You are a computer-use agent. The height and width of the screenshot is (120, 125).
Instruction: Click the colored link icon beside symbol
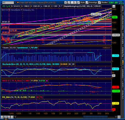pyautogui.click(x=18, y=2)
